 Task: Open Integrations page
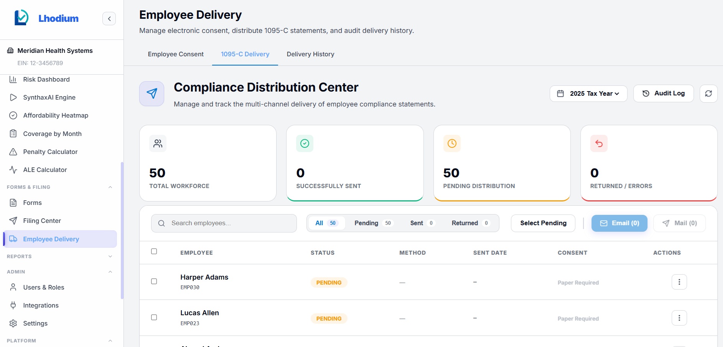[x=59, y=305]
